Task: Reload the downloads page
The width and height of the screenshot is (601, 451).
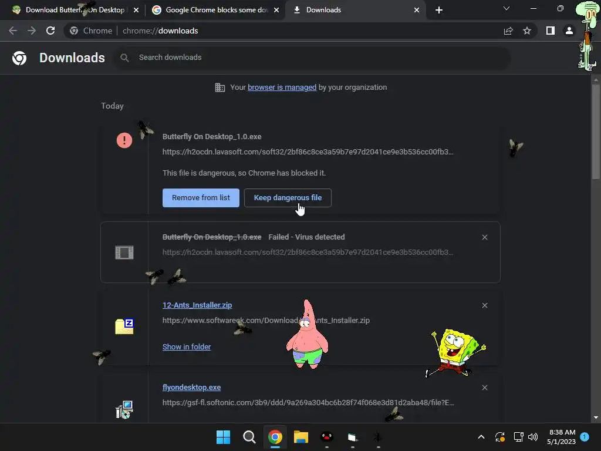Action: [50, 31]
